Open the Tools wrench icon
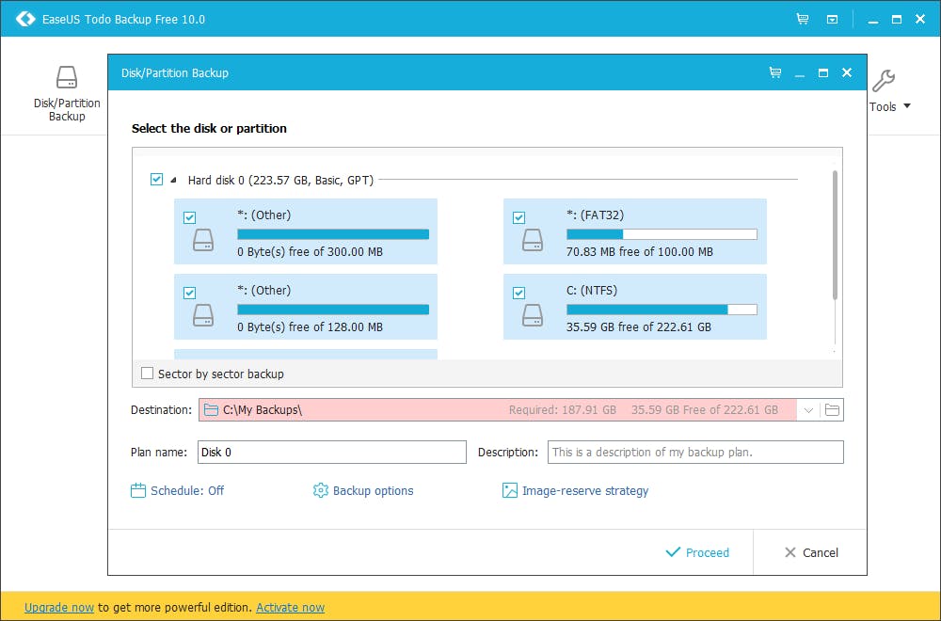This screenshot has width=941, height=621. 884,80
